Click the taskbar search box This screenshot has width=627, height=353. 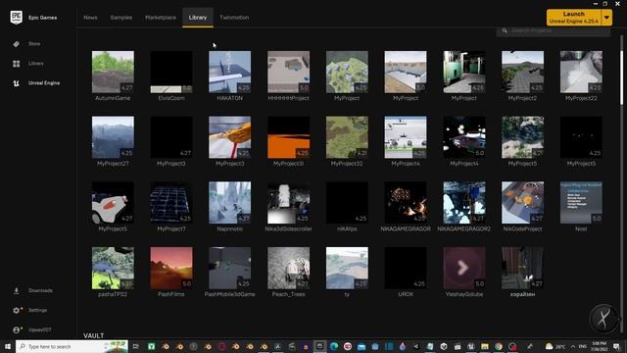pos(72,346)
